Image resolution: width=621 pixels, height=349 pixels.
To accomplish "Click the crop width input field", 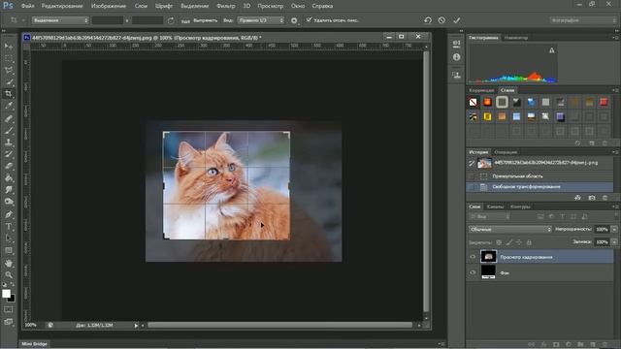I will pyautogui.click(x=108, y=20).
